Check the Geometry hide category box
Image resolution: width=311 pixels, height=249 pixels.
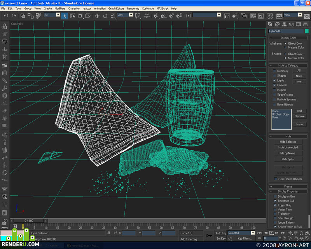tap(274, 71)
